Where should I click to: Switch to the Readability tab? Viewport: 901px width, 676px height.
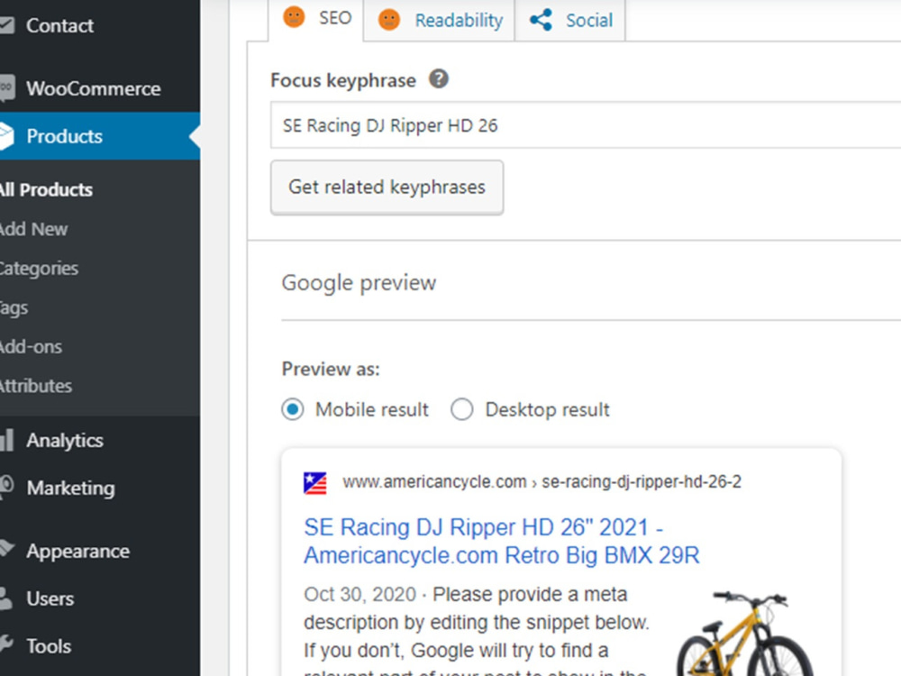coord(440,20)
